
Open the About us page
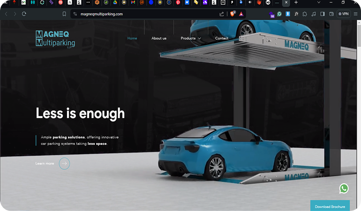[x=159, y=38]
